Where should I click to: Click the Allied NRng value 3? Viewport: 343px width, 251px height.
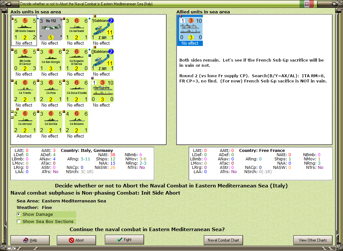point(319,163)
